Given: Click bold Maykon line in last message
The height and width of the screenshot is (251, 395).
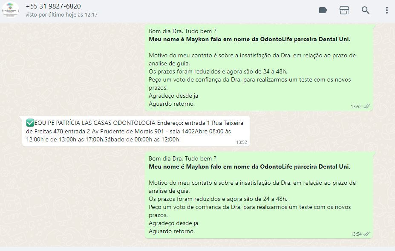Looking at the screenshot, I should (249, 166).
